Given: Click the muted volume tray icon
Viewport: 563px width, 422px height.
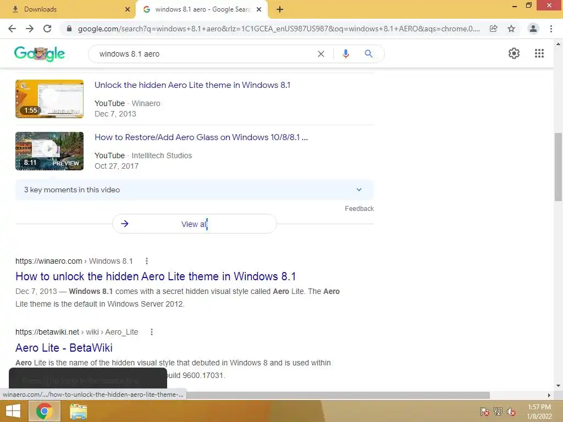Looking at the screenshot, I should [511, 412].
